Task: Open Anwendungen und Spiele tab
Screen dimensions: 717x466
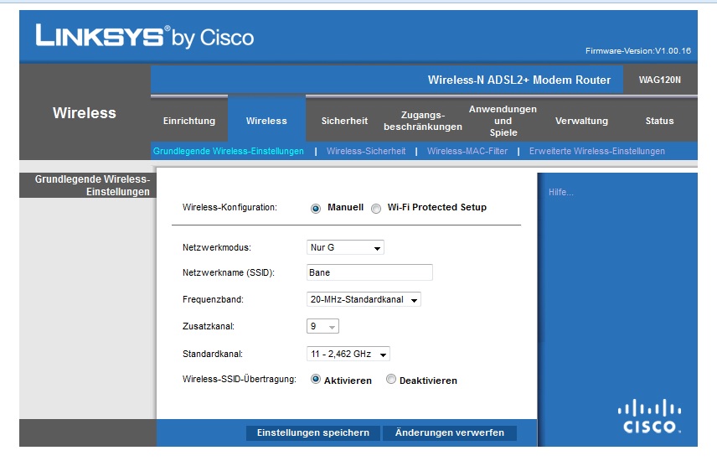Action: click(x=503, y=121)
